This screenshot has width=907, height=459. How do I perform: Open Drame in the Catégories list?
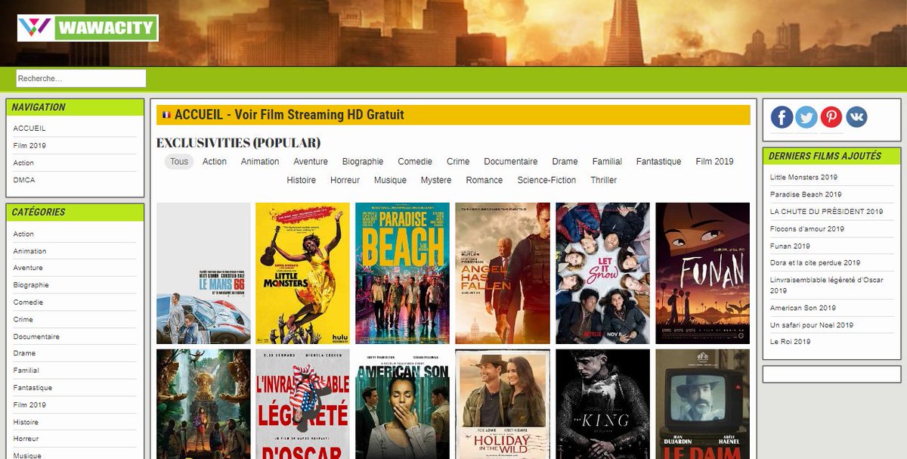24,353
